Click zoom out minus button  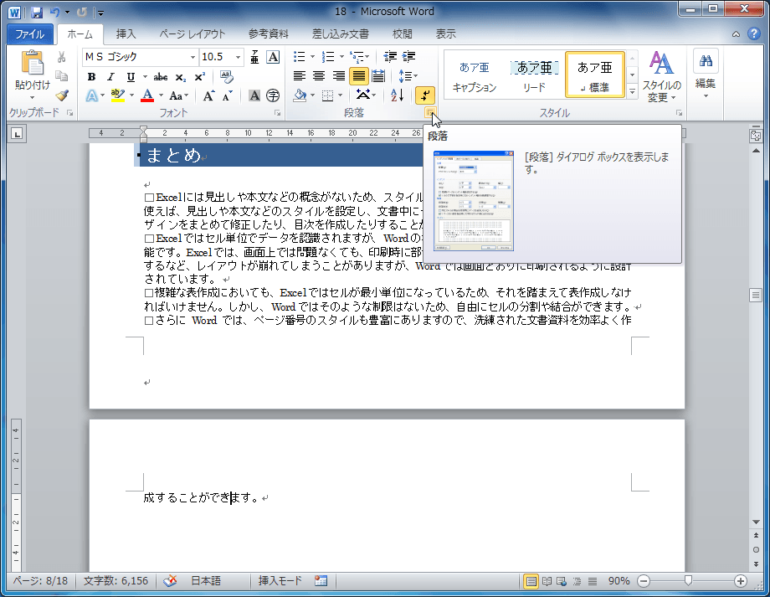coord(644,581)
